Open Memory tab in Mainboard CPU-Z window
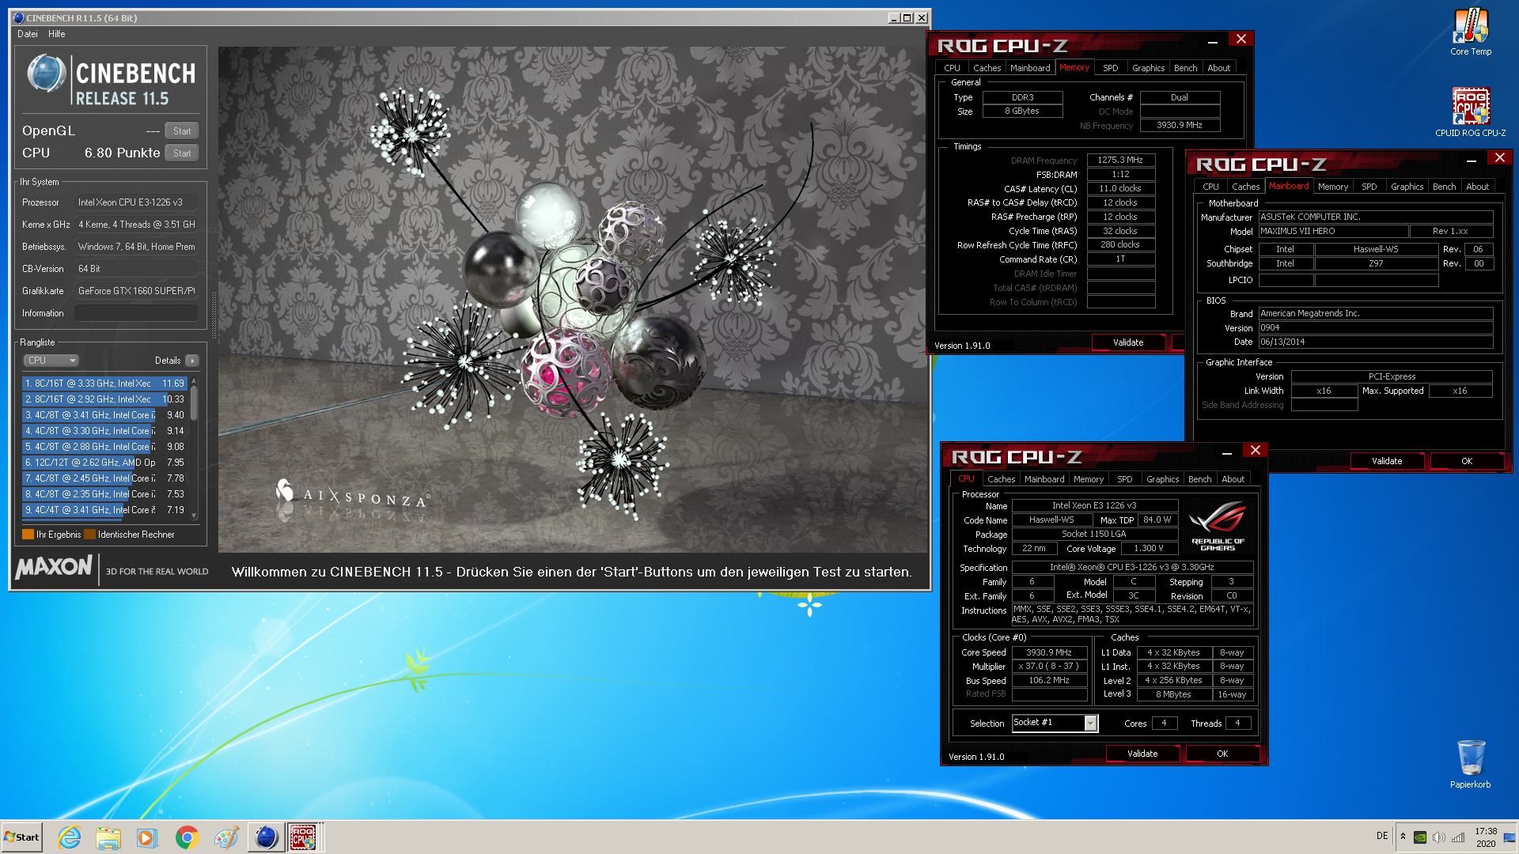 (1332, 187)
